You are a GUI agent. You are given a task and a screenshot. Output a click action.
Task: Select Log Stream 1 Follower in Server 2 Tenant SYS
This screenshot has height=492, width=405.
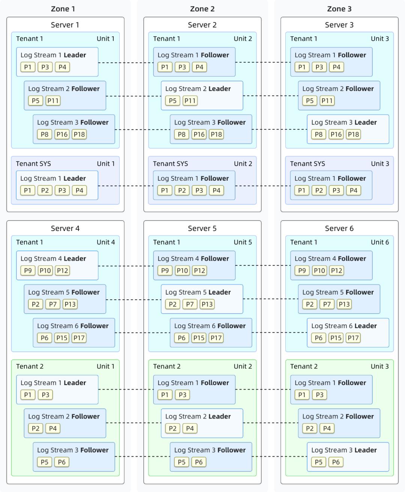pyautogui.click(x=194, y=185)
